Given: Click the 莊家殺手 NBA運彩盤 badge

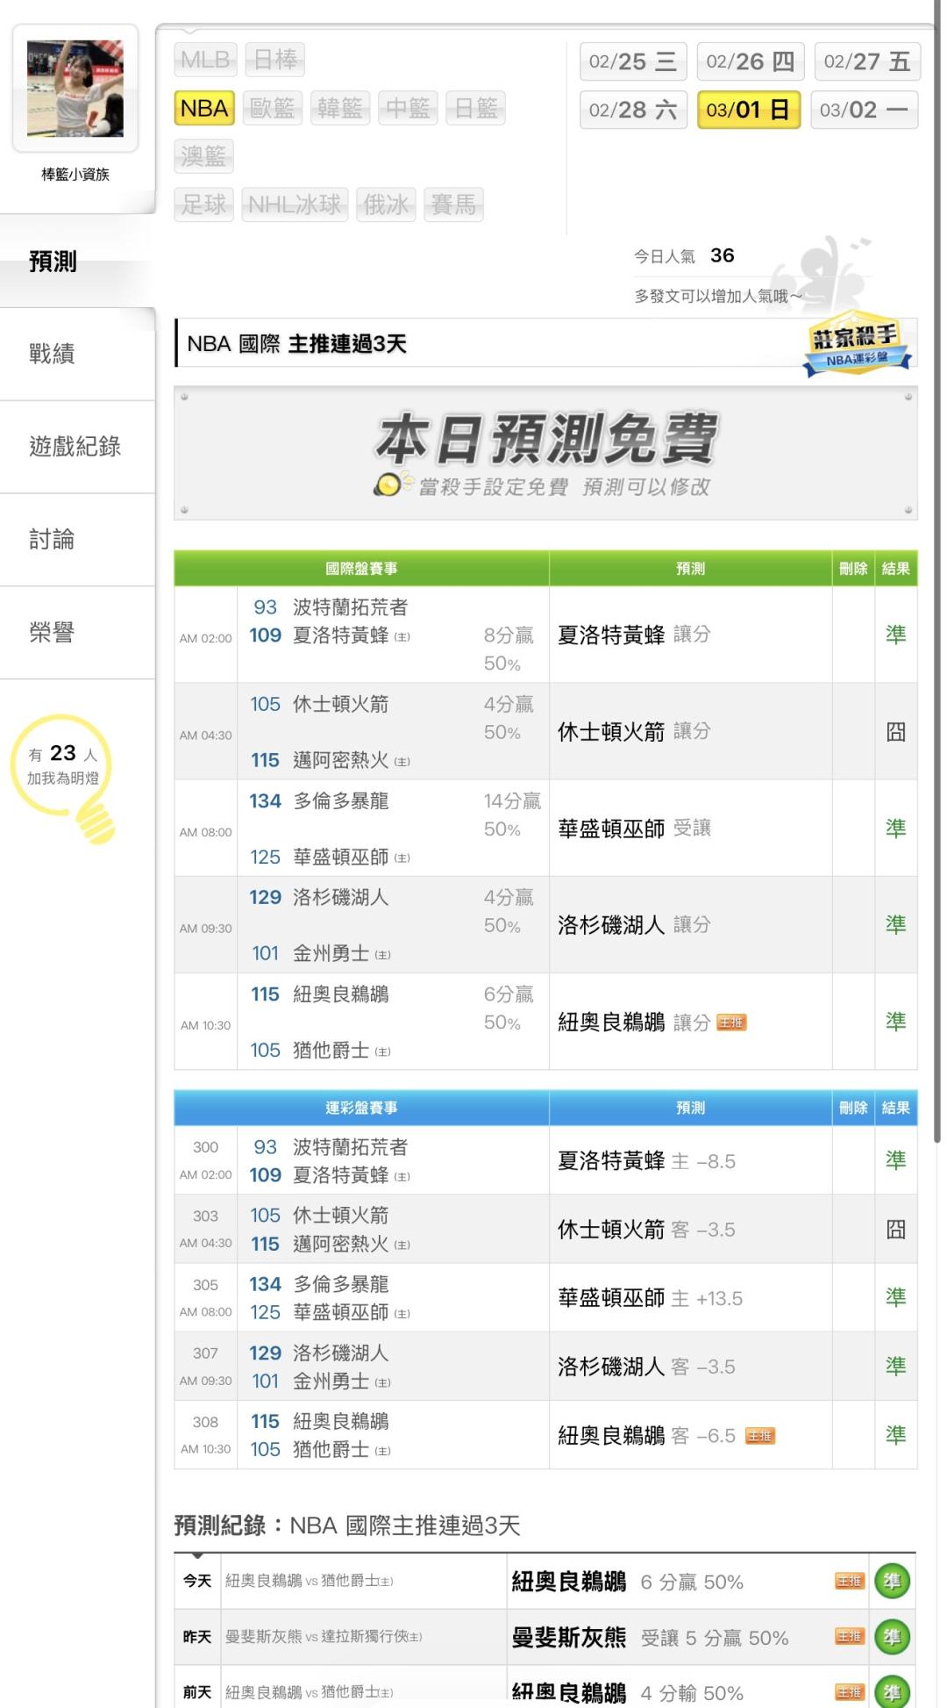Looking at the screenshot, I should [x=858, y=345].
